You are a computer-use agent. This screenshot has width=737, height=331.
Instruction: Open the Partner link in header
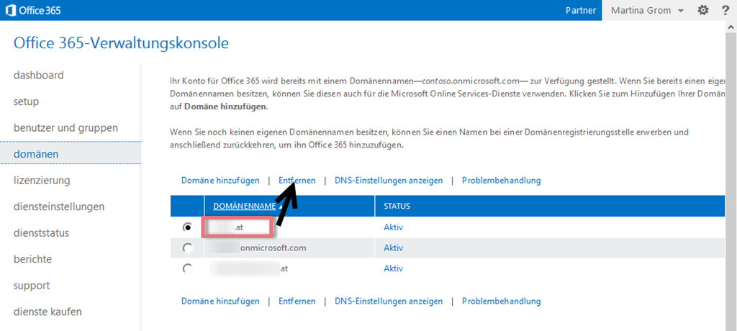point(581,10)
